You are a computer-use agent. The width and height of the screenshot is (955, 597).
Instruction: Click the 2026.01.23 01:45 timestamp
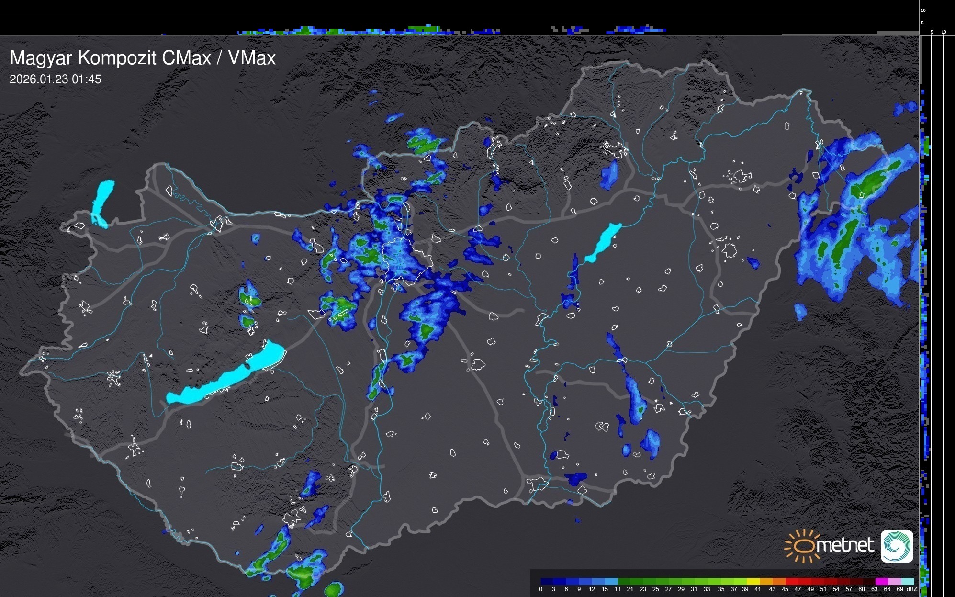coord(56,79)
